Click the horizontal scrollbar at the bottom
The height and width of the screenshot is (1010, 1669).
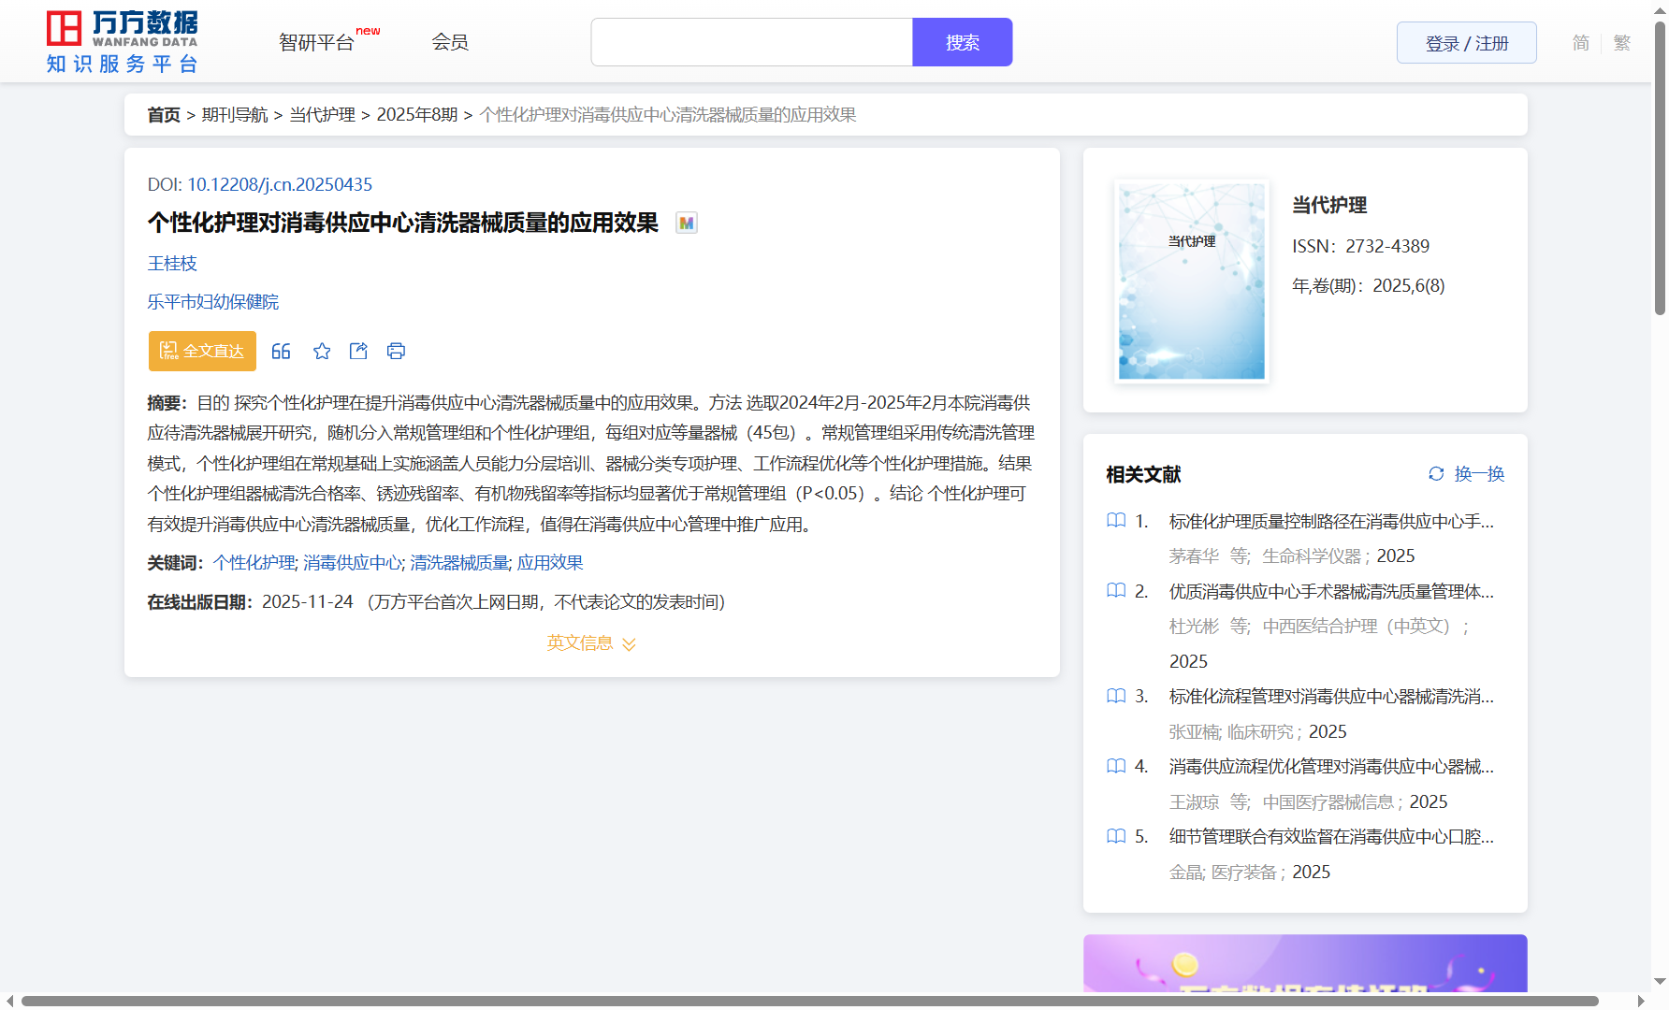(809, 1002)
